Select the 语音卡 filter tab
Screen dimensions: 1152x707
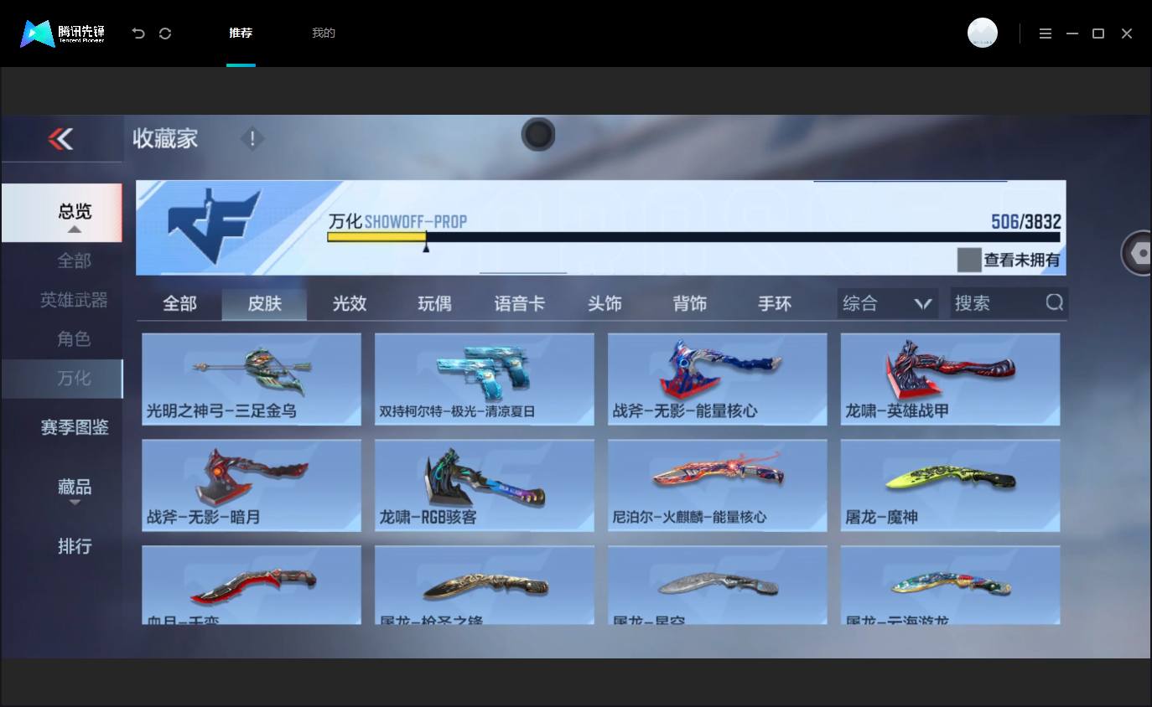pyautogui.click(x=520, y=303)
